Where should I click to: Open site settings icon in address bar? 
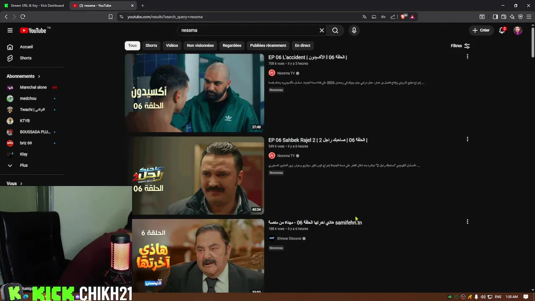121,17
